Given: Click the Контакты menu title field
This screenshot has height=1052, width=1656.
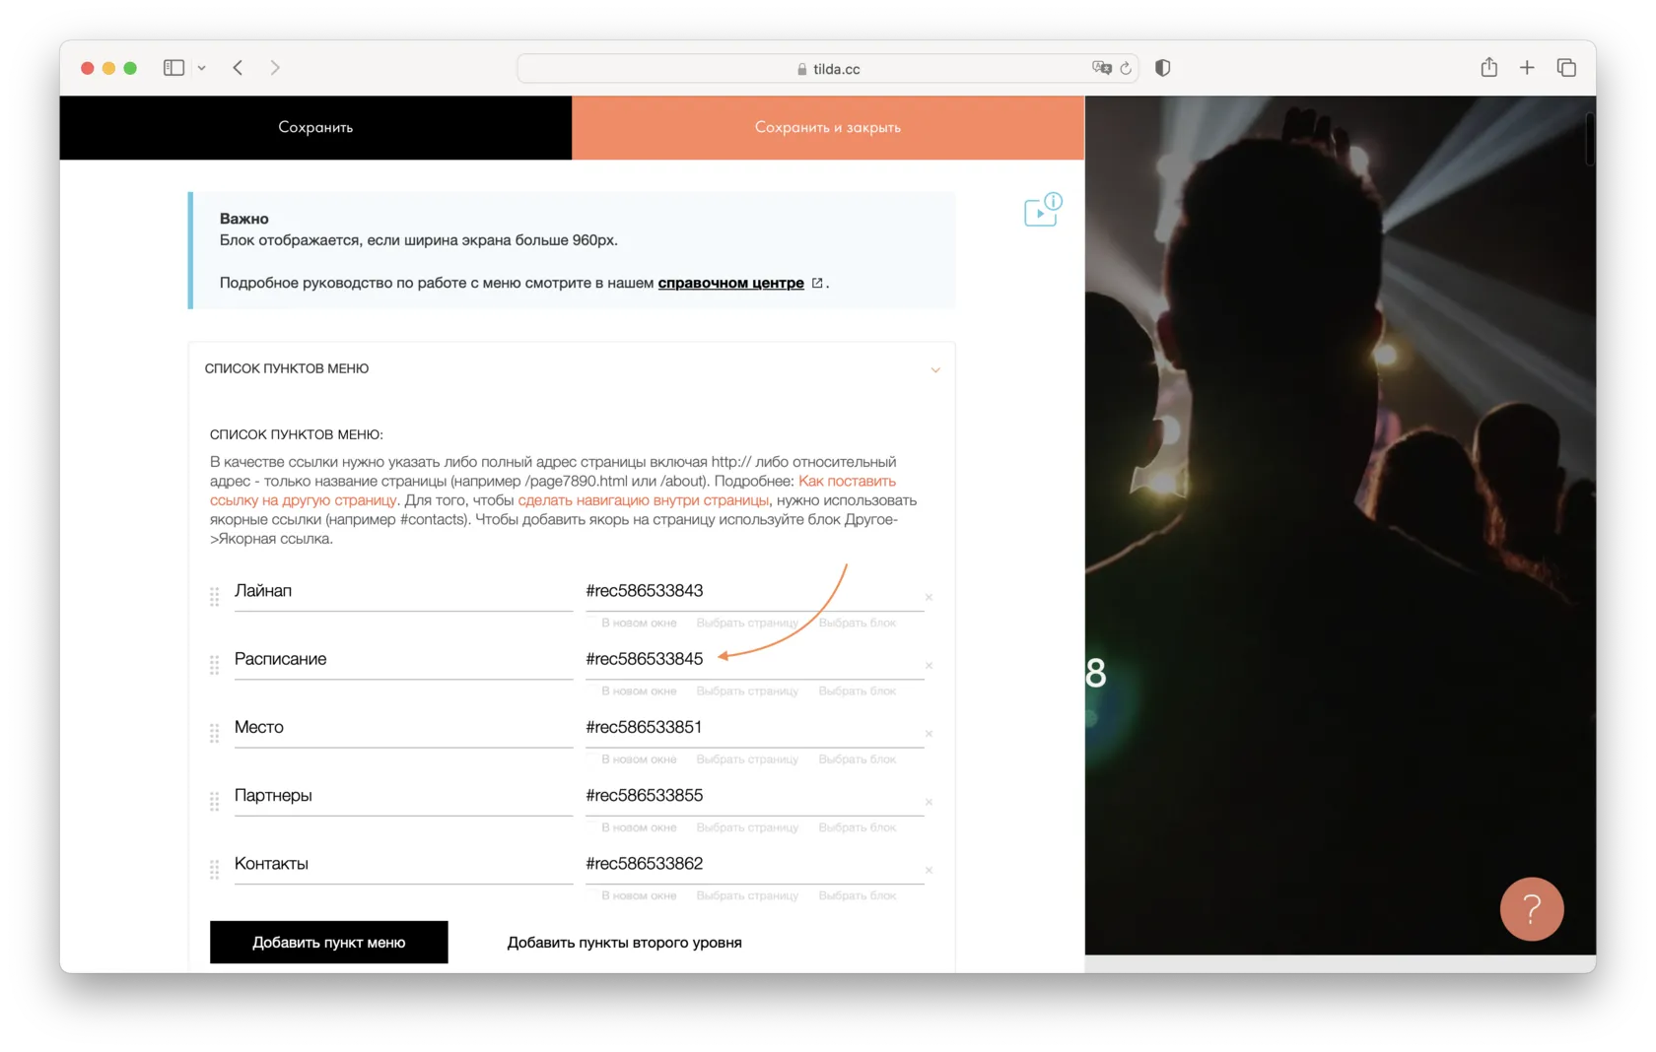Looking at the screenshot, I should coord(403,864).
